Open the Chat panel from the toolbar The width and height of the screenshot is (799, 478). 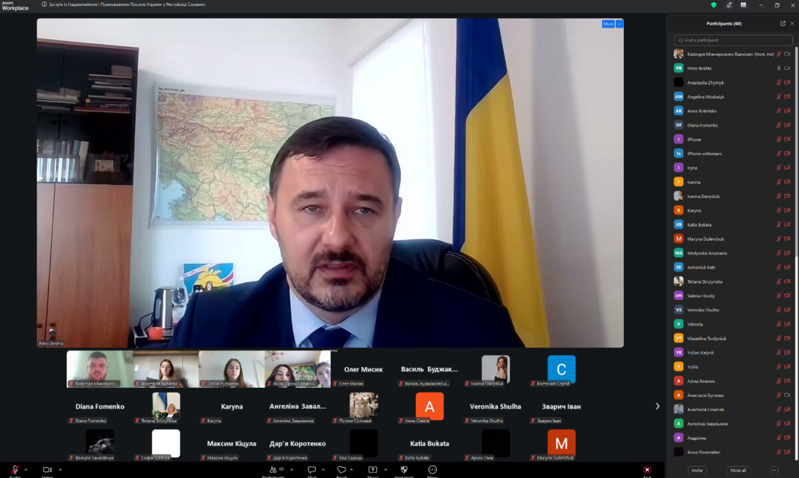(x=311, y=470)
